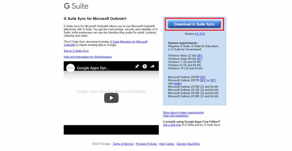The height and width of the screenshot is (151, 292).
Task: Click 'Windows 7 (32 and 64 bit)' text
Action: (x=184, y=62)
